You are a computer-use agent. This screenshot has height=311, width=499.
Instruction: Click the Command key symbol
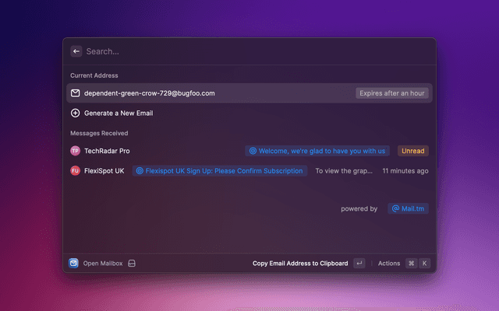click(411, 264)
